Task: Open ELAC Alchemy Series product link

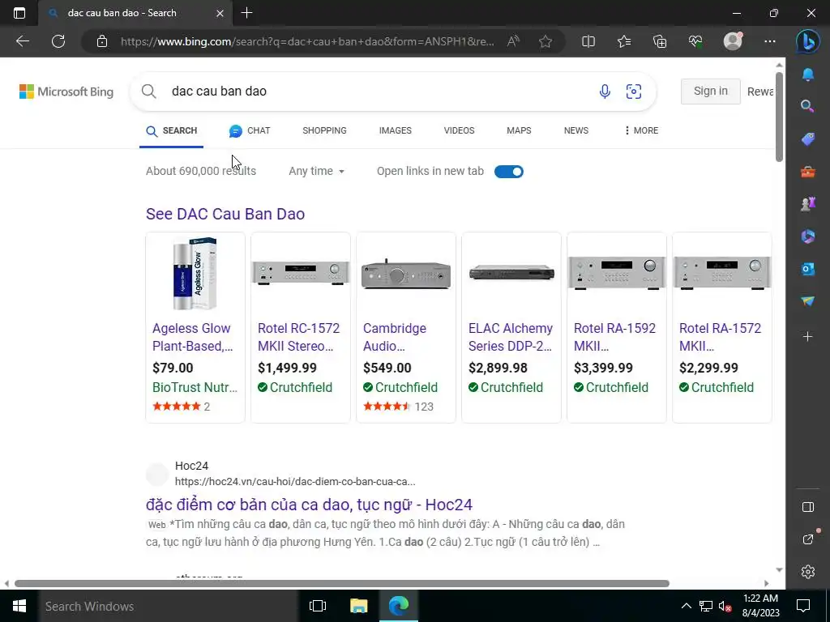Action: (x=511, y=337)
